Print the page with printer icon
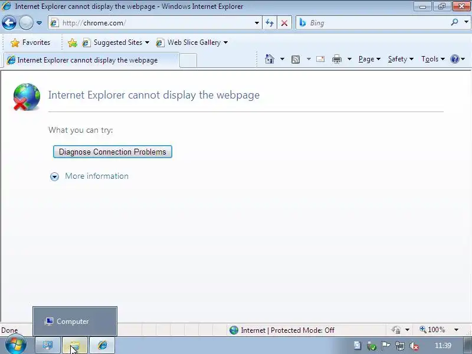The image size is (472, 354). pos(336,60)
